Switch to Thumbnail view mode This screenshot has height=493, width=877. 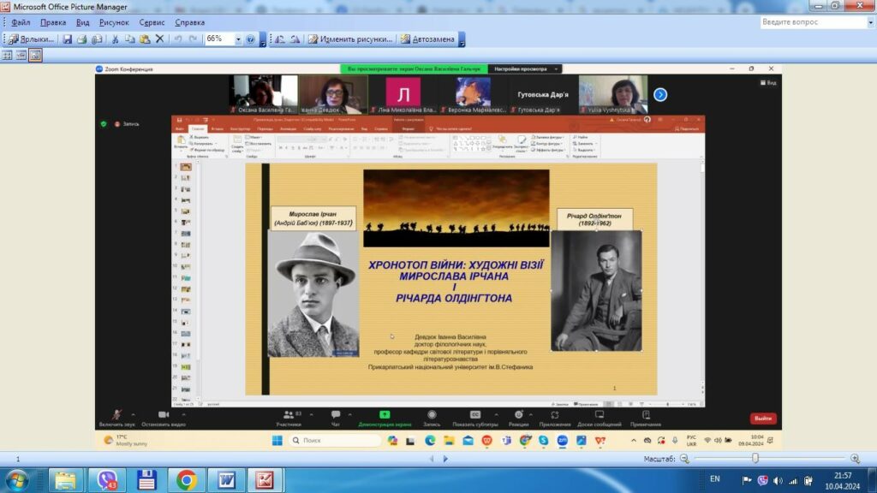tap(7, 56)
